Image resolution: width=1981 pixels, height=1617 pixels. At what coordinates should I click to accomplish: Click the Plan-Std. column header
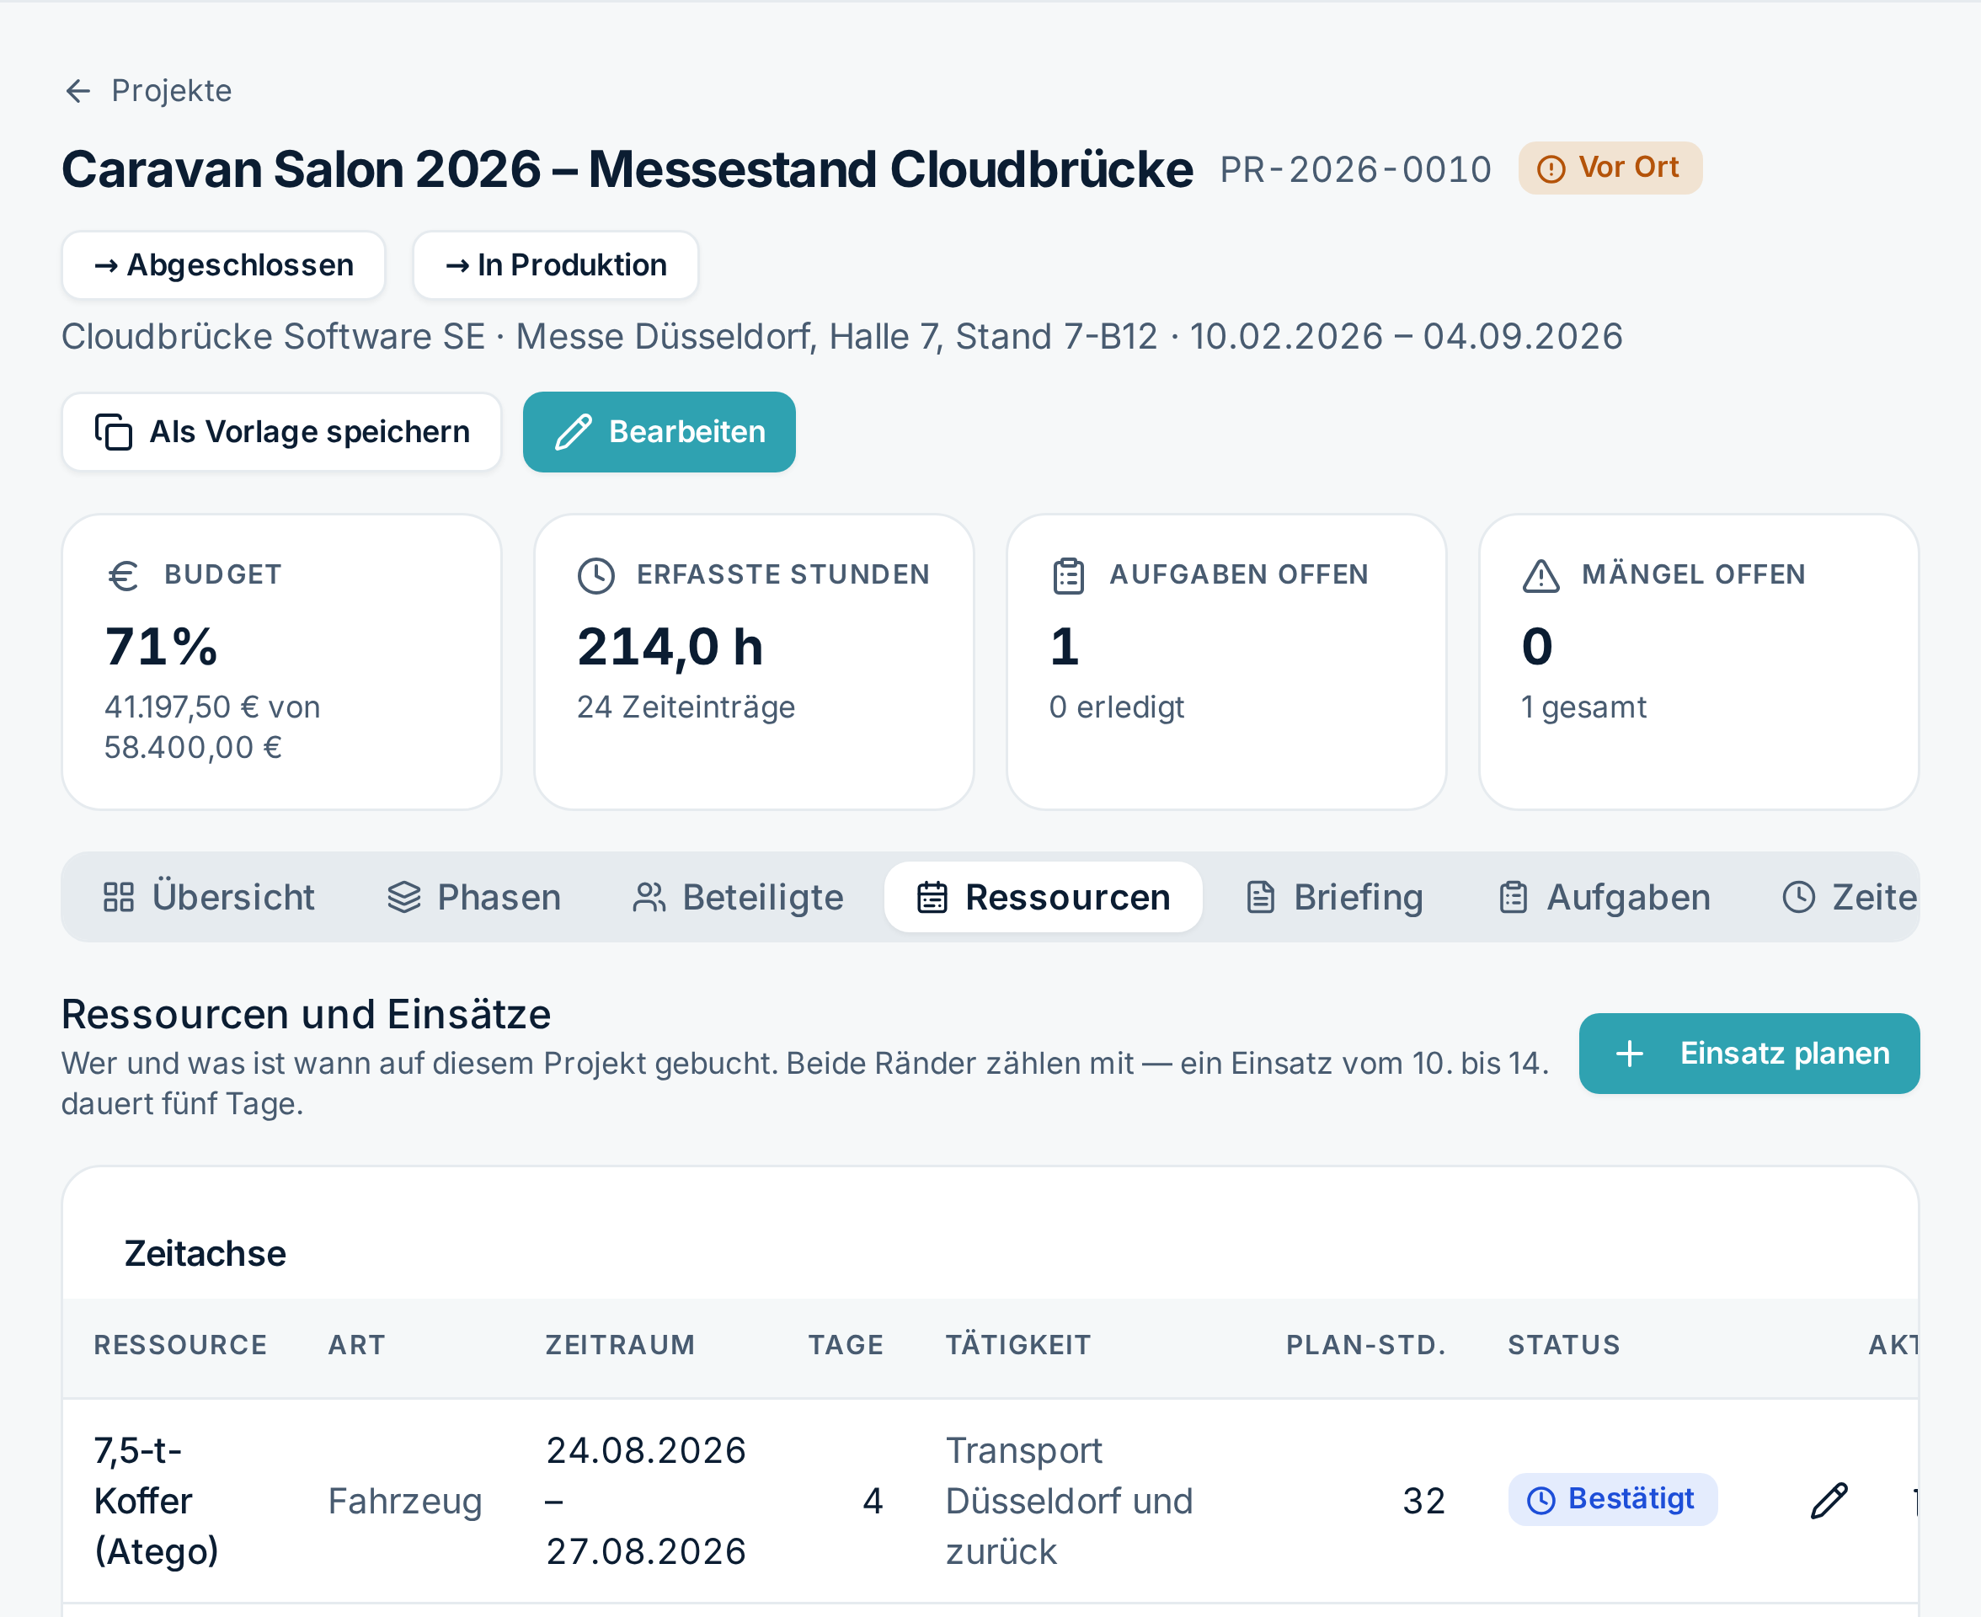point(1366,1345)
